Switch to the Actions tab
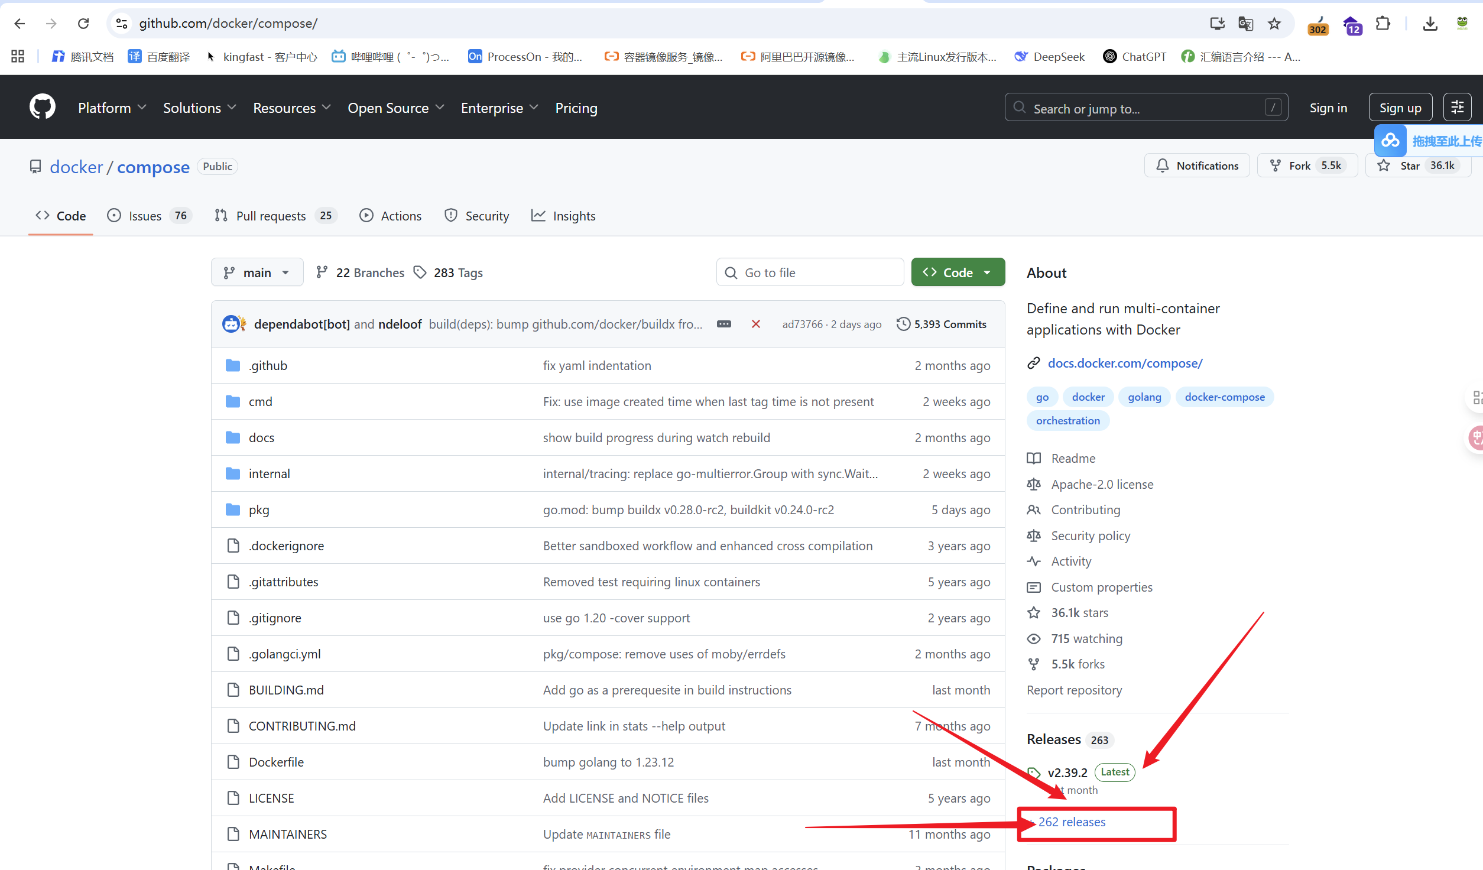 coord(391,216)
